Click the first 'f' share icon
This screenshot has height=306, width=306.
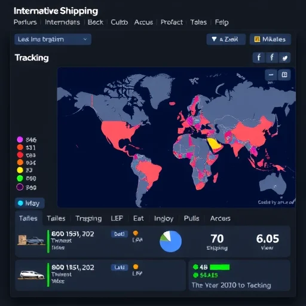click(259, 58)
